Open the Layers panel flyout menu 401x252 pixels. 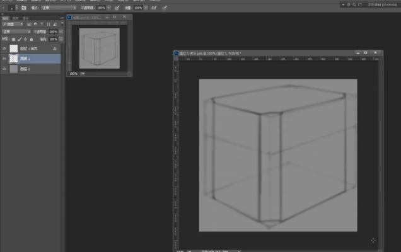point(62,18)
